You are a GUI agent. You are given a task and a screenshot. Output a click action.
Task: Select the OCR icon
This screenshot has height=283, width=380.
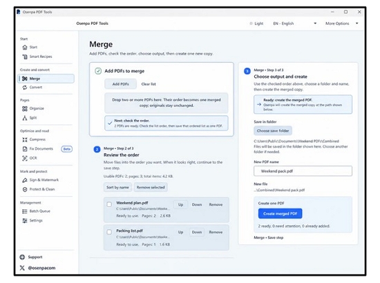click(x=25, y=158)
